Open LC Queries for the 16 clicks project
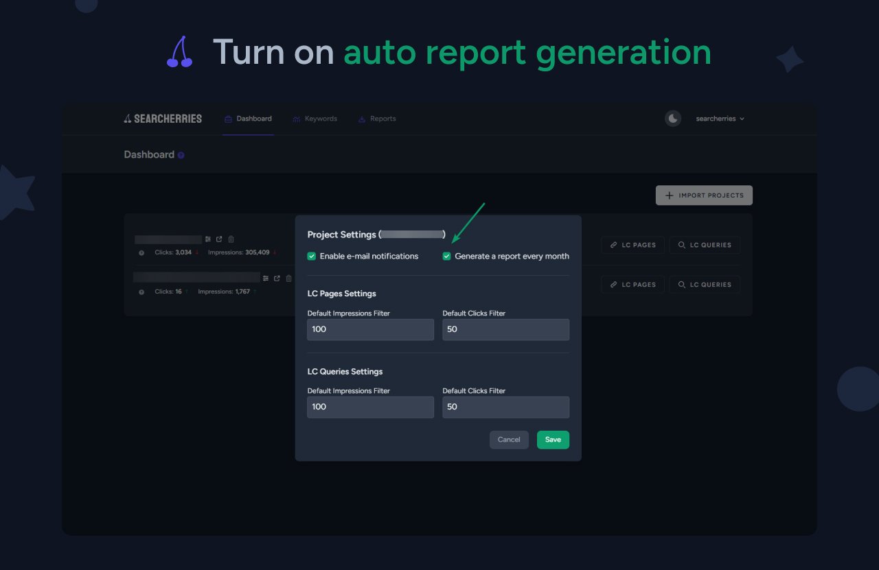 (705, 285)
